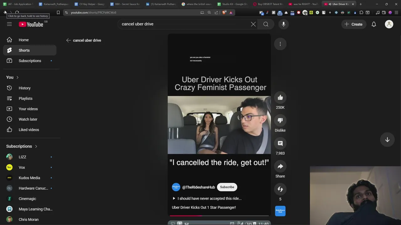Like the short with thumbs up
401x225 pixels.
[x=280, y=98]
